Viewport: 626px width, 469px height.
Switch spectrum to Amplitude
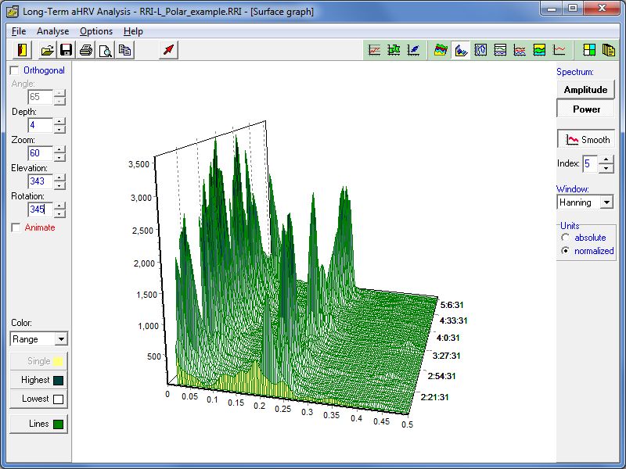click(585, 90)
